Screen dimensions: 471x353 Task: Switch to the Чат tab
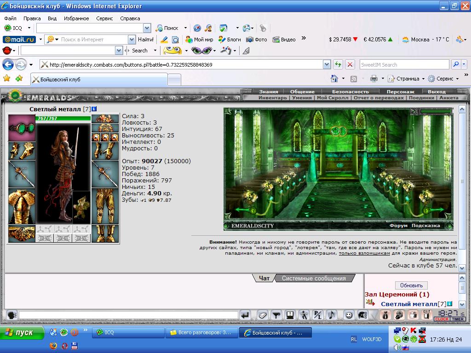[264, 278]
